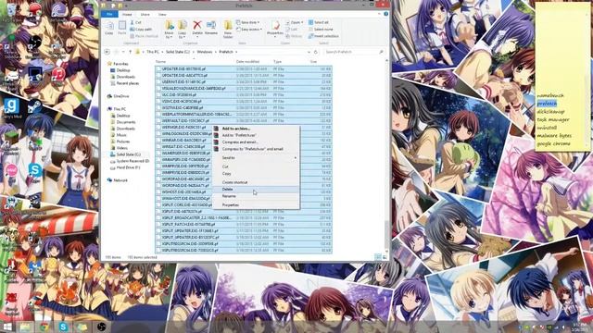Choose Cut in the context menu
The height and width of the screenshot is (333, 593).
[256, 166]
